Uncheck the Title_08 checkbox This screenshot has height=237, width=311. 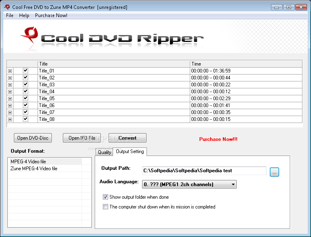[25, 119]
